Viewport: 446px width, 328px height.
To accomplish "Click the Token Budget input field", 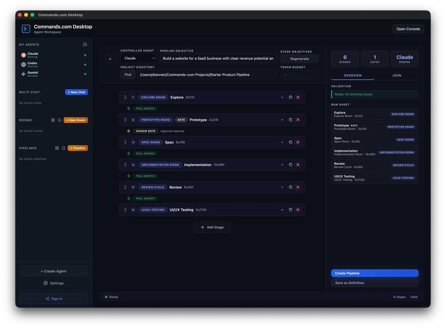I will [x=299, y=75].
